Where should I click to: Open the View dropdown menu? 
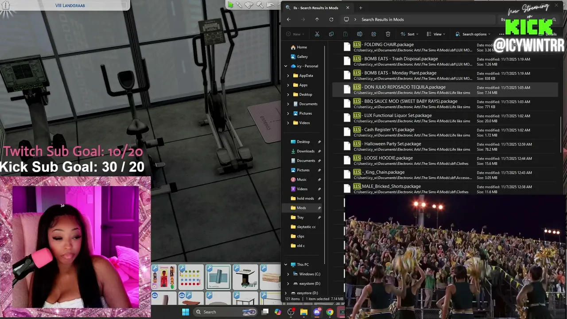pos(436,34)
